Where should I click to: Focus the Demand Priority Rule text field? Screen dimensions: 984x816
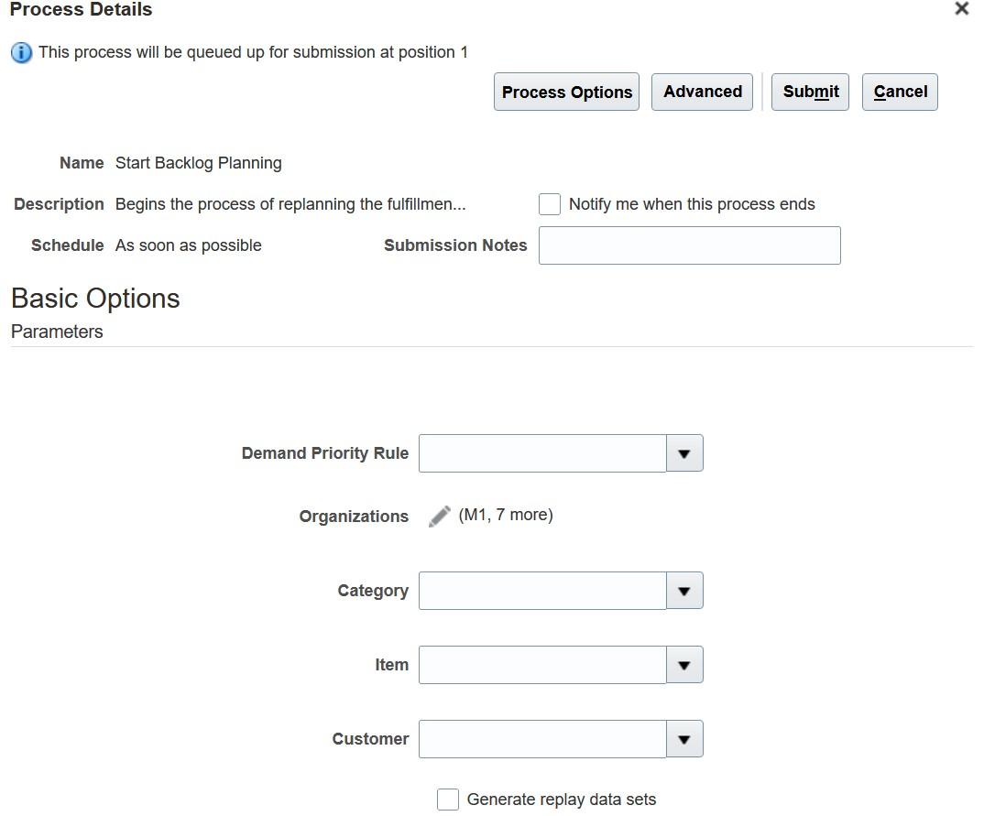point(542,453)
